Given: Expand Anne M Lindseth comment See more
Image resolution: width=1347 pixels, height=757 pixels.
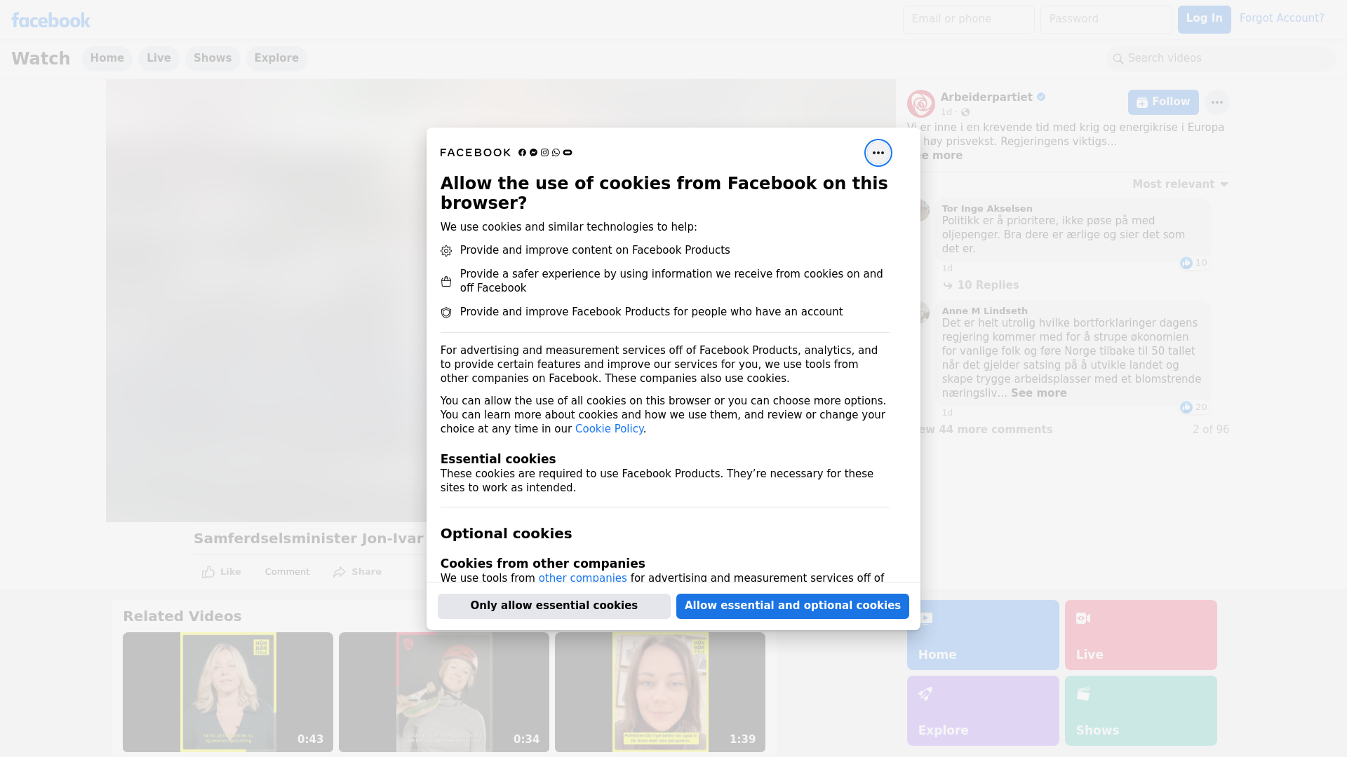Looking at the screenshot, I should click(1038, 393).
